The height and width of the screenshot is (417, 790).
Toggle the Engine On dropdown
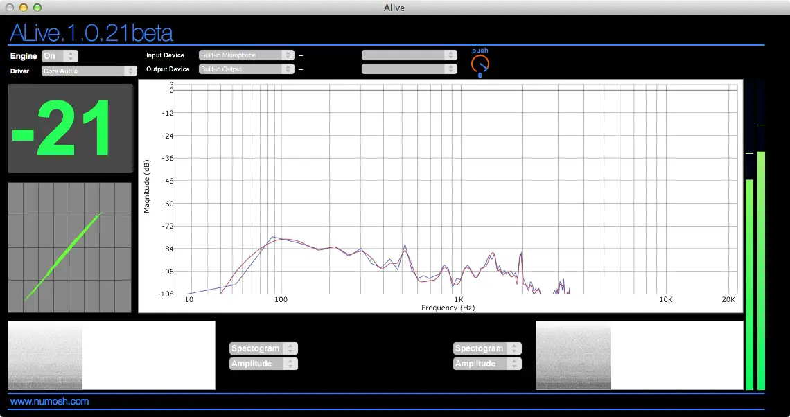60,56
